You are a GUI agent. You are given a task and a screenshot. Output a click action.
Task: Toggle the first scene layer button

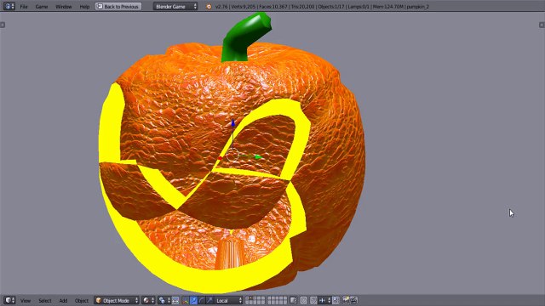[248, 298]
